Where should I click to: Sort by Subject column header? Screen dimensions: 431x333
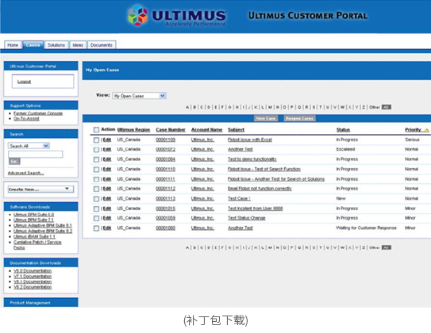(236, 130)
